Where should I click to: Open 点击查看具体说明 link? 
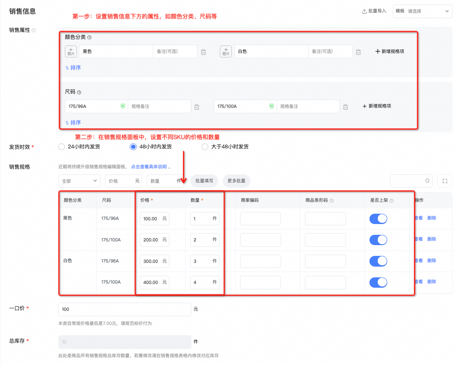point(149,167)
